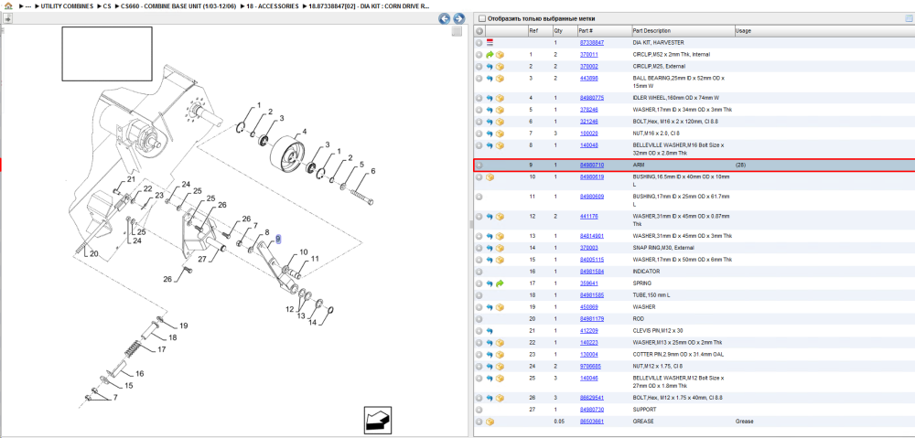
Task: Select callout 4 idler wheel in diagram
Action: tap(304, 132)
